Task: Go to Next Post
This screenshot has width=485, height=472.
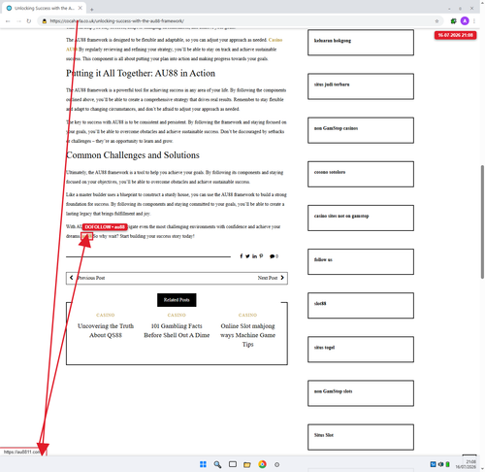Action: pos(271,278)
